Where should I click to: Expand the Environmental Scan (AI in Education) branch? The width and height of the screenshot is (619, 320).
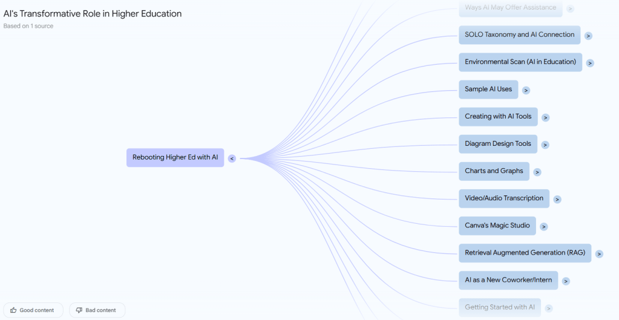(x=590, y=63)
